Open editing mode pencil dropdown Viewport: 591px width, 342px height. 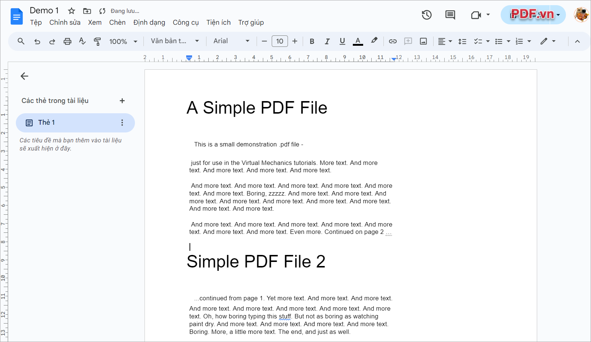click(x=548, y=41)
